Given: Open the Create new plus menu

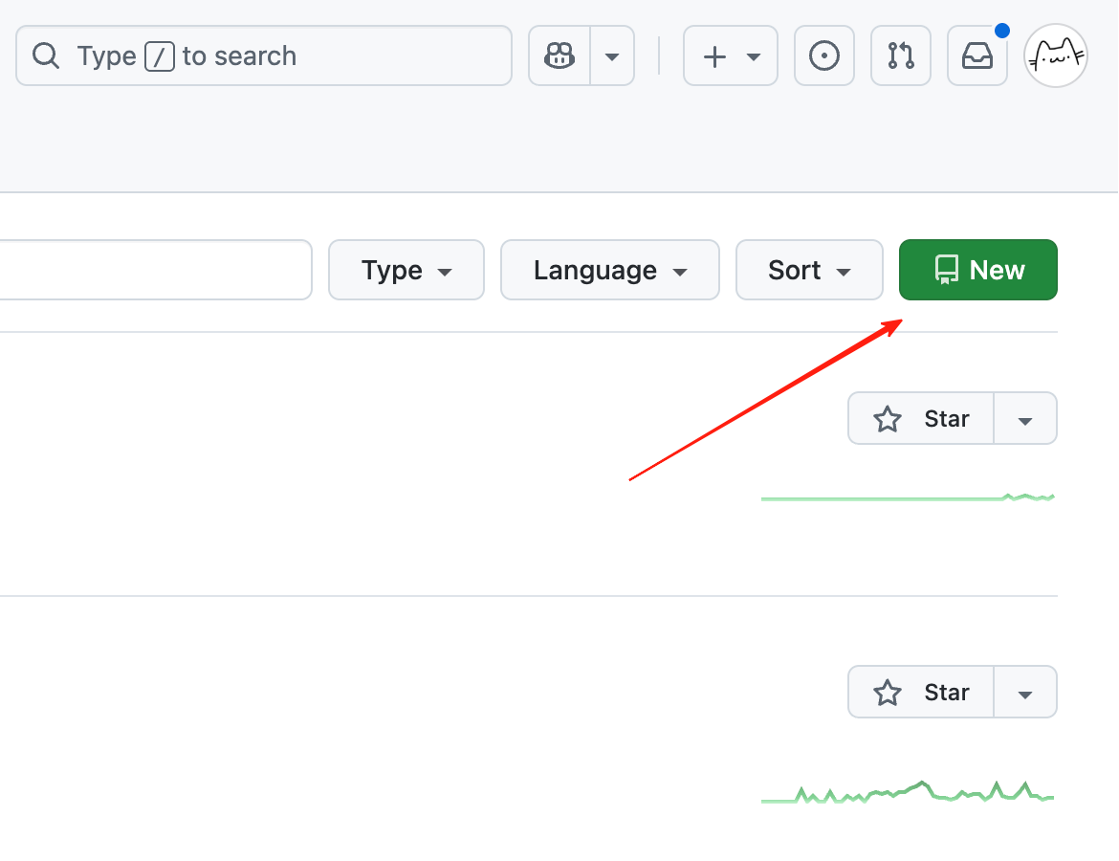Looking at the screenshot, I should (x=731, y=56).
